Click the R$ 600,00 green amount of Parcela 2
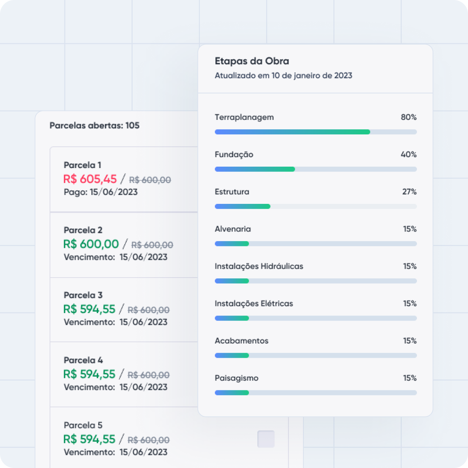468x468 pixels. coord(91,244)
